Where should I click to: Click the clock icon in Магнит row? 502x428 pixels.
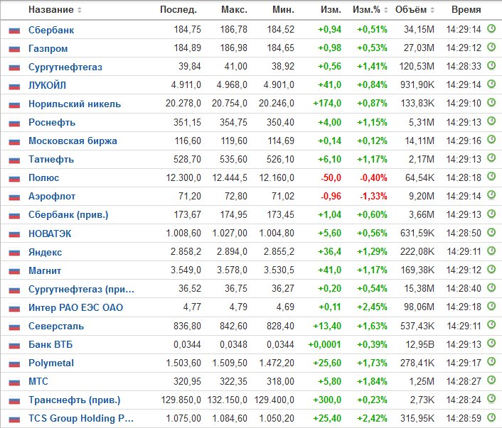click(x=491, y=269)
